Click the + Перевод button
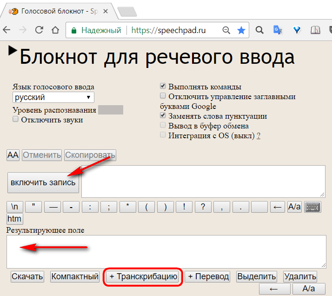332x296 pixels. click(208, 276)
